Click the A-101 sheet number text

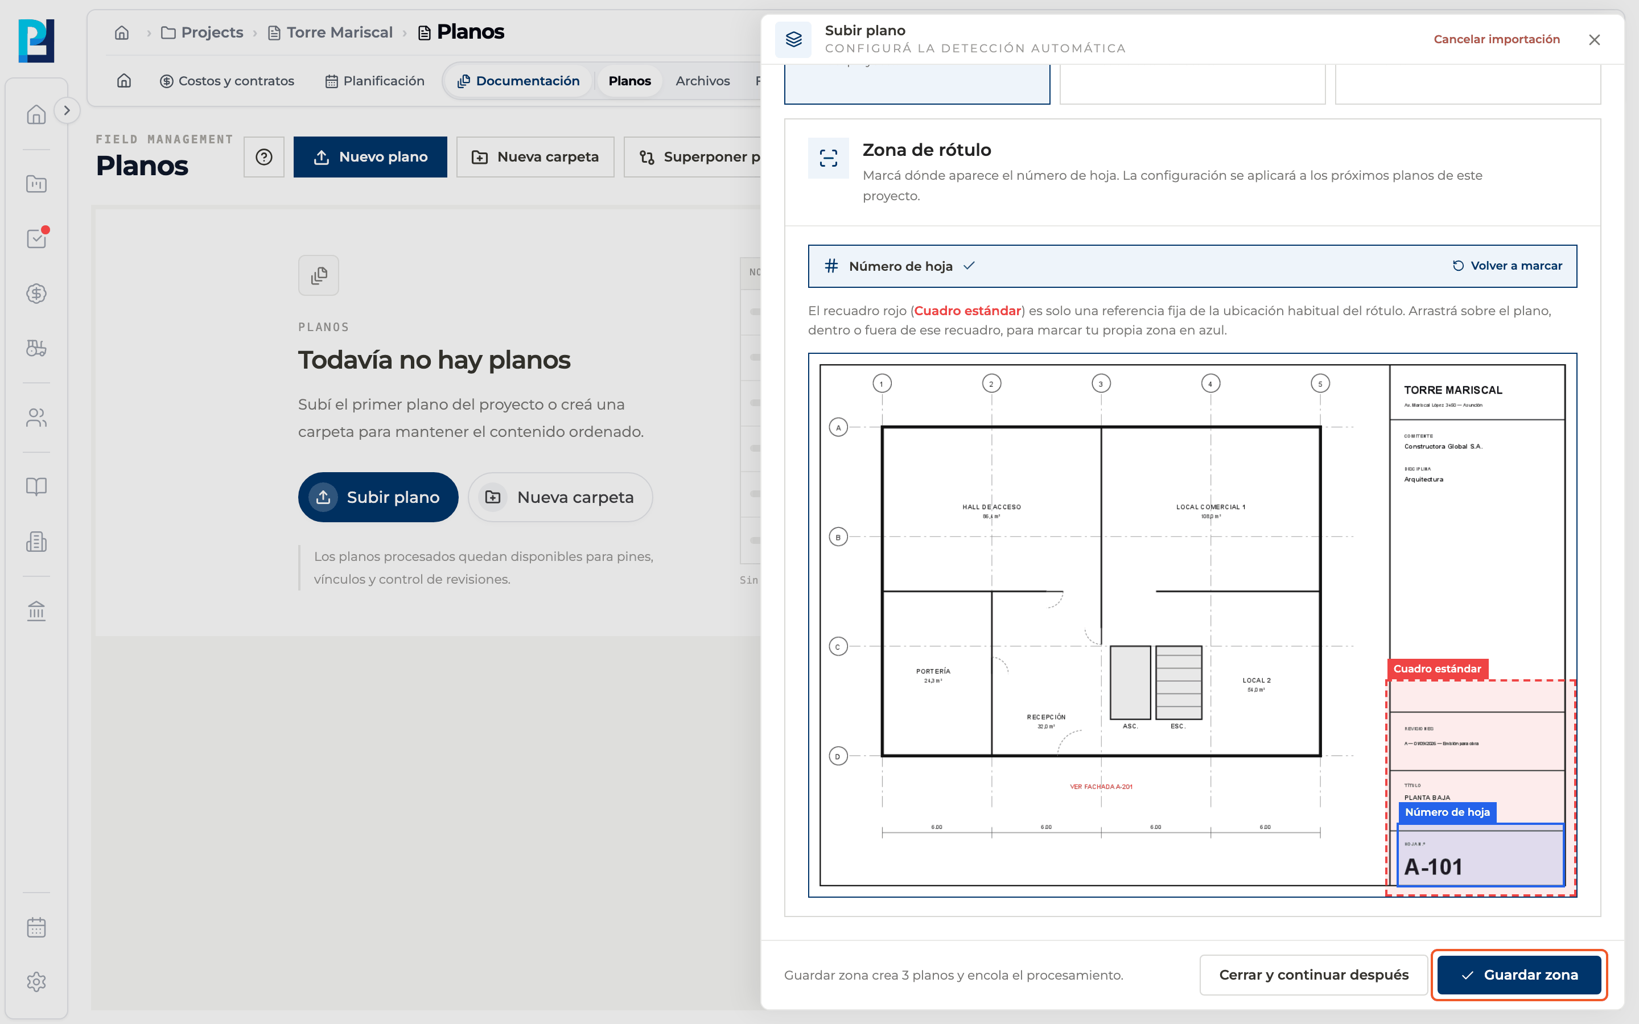click(1433, 867)
